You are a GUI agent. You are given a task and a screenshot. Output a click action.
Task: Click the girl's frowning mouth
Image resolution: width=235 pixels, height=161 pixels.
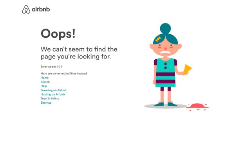165,53
